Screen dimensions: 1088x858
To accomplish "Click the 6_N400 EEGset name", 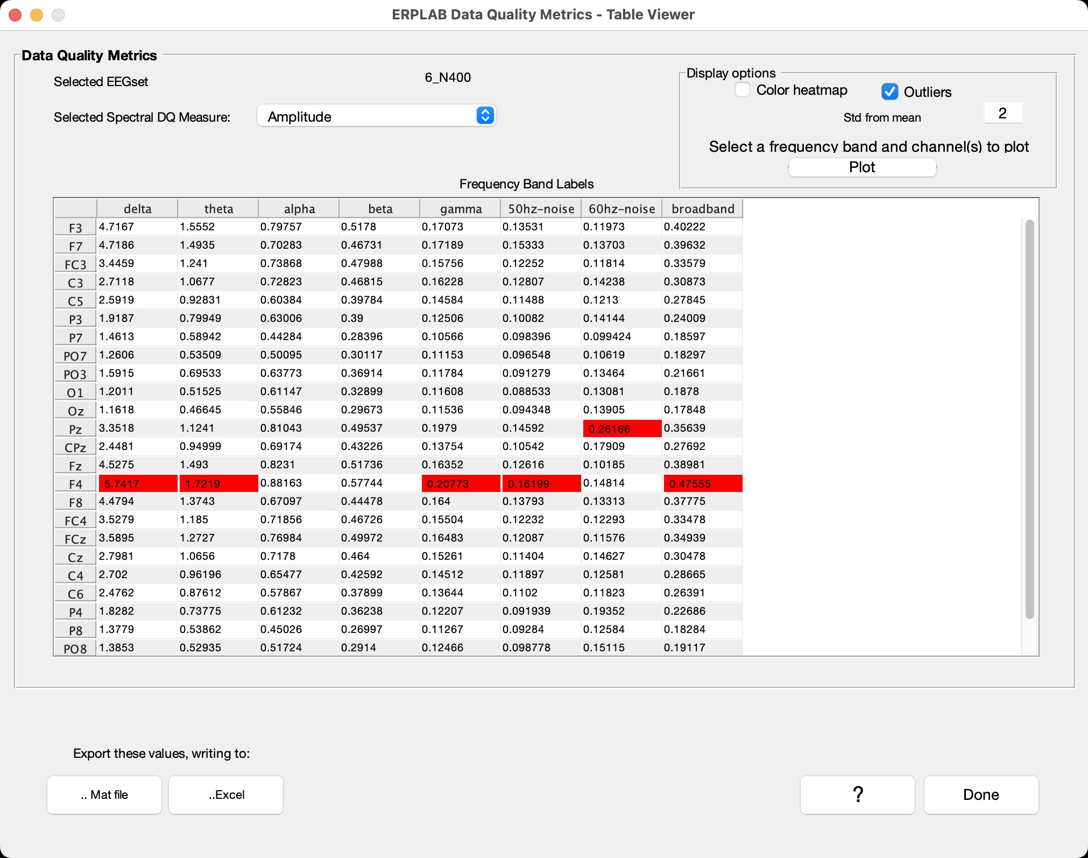I will [448, 78].
